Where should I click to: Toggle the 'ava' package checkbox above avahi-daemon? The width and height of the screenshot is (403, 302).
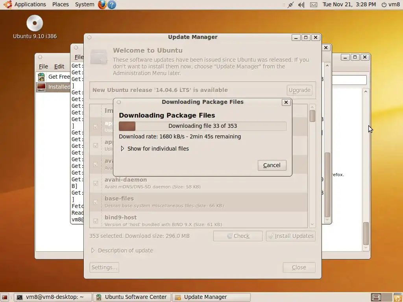click(96, 164)
